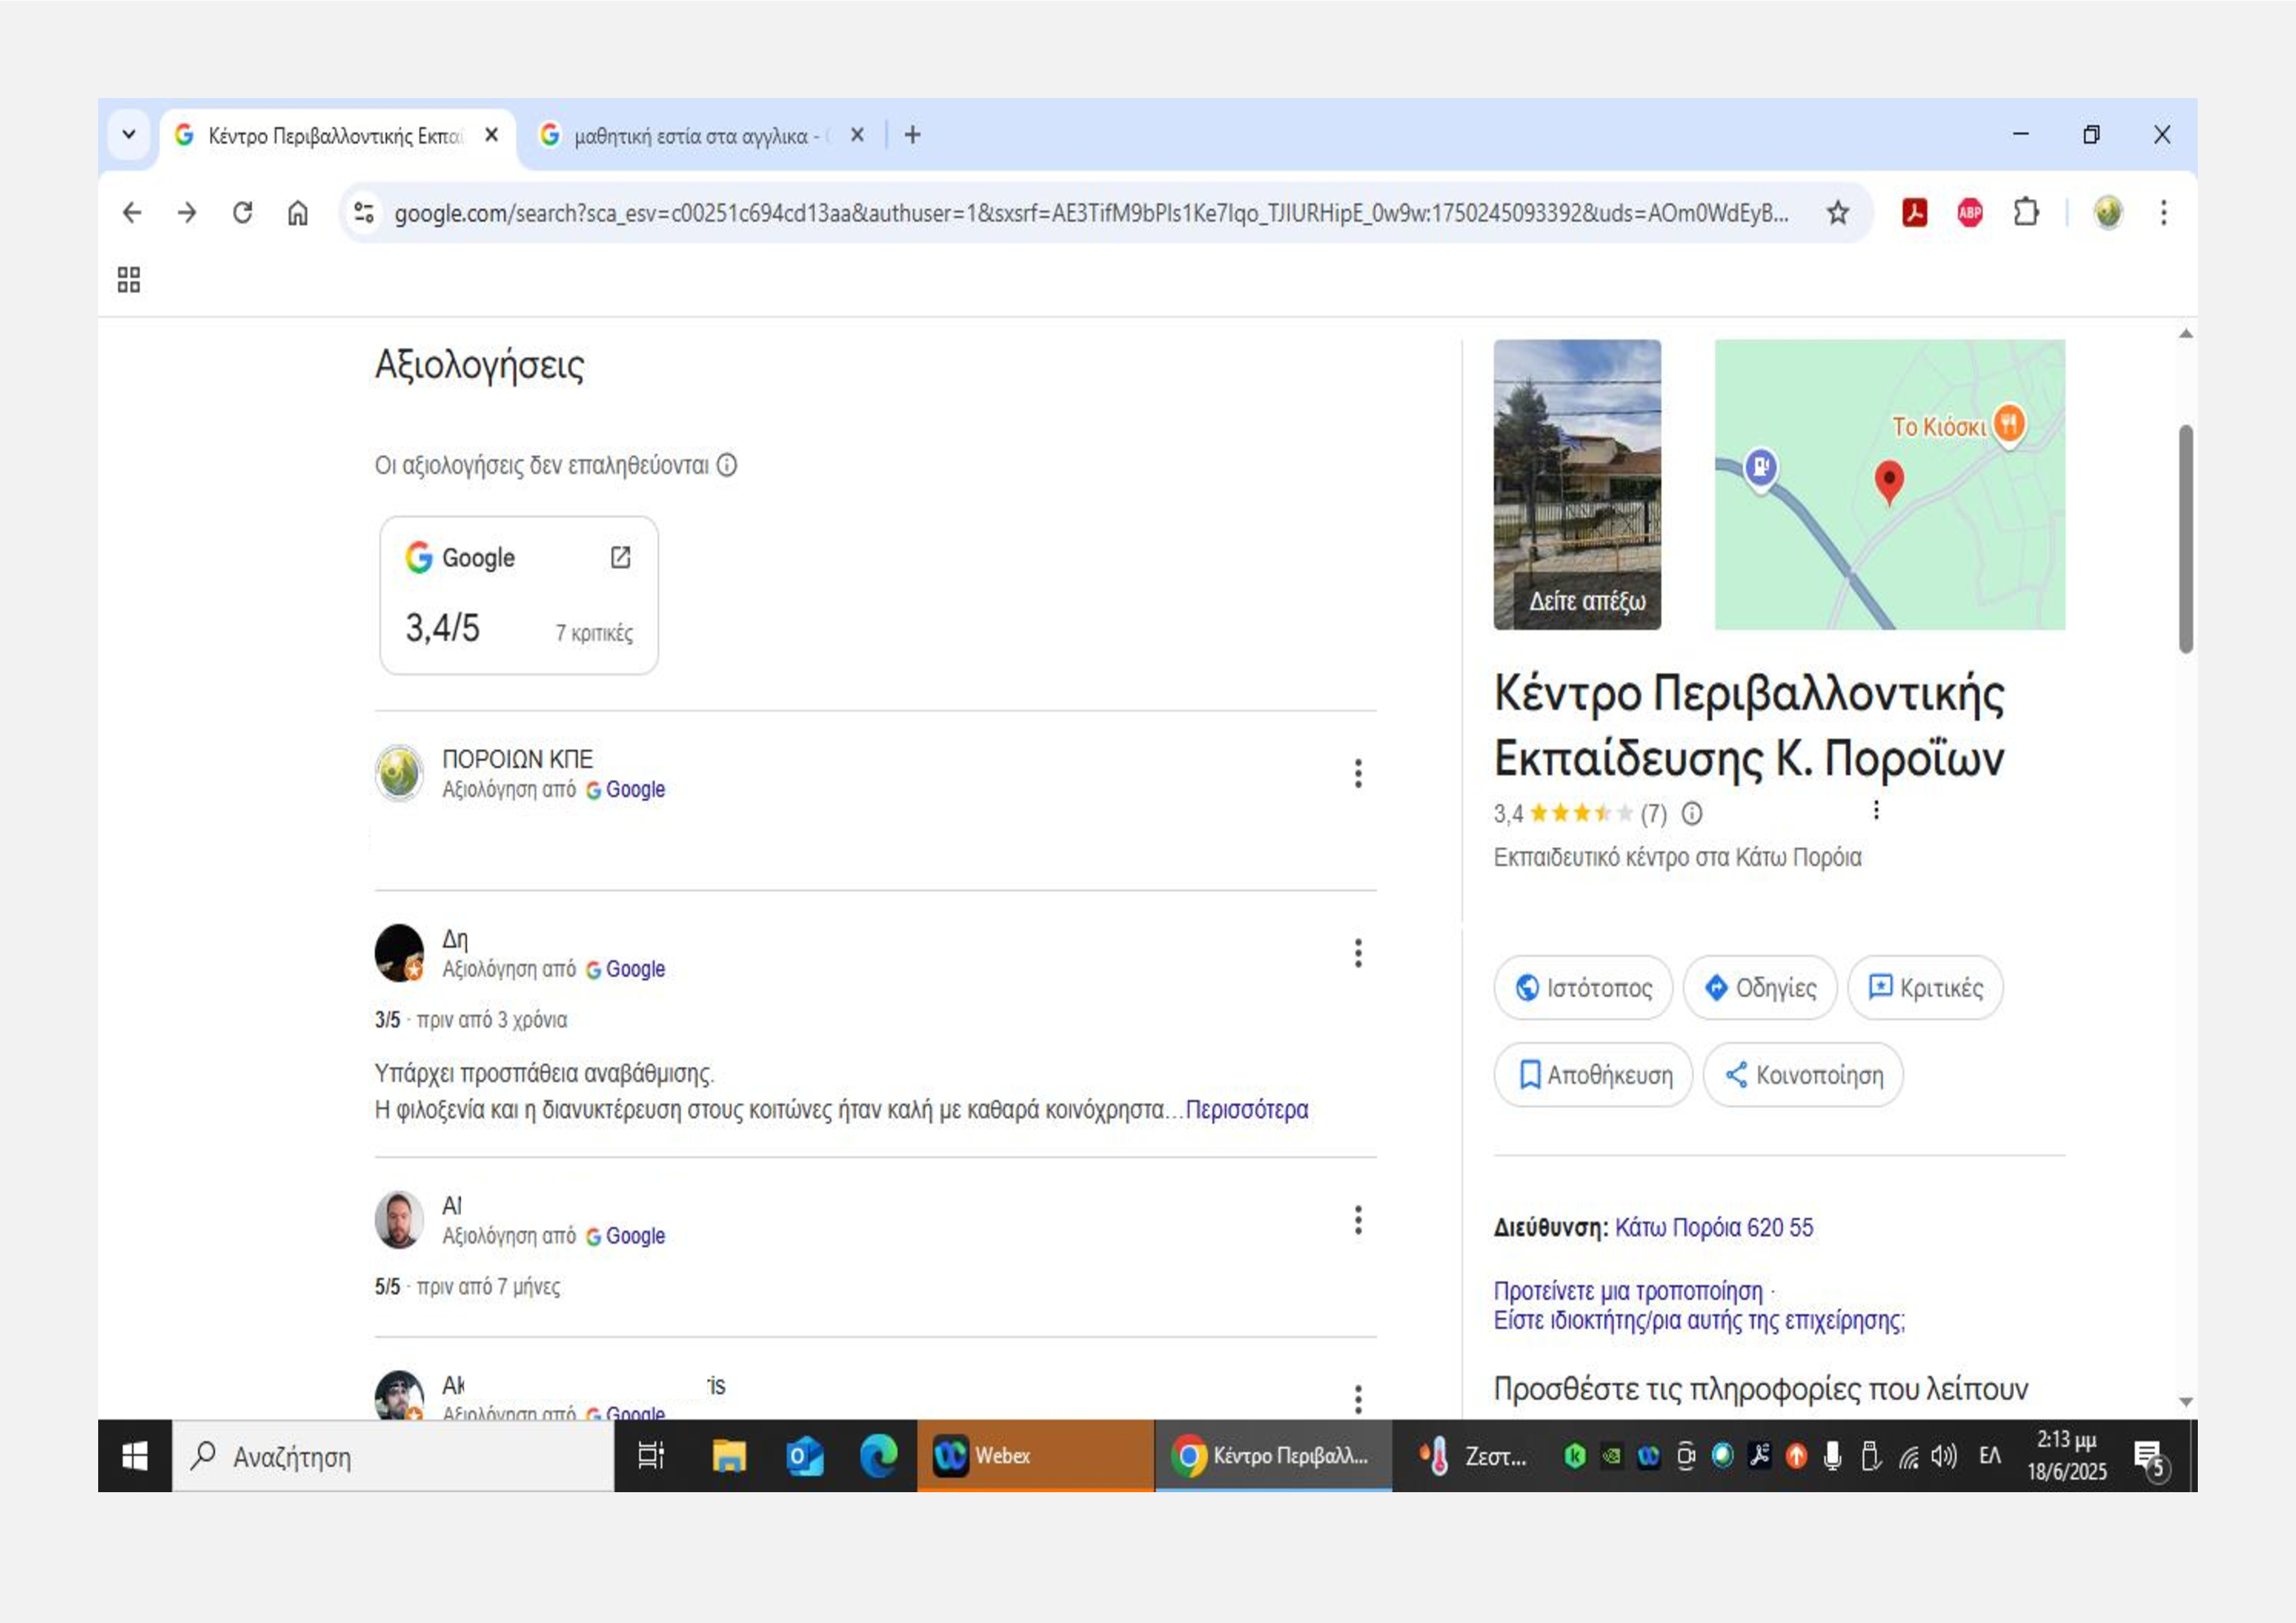
Task: Click the AdBlock Plus extension icon
Action: pos(1969,213)
